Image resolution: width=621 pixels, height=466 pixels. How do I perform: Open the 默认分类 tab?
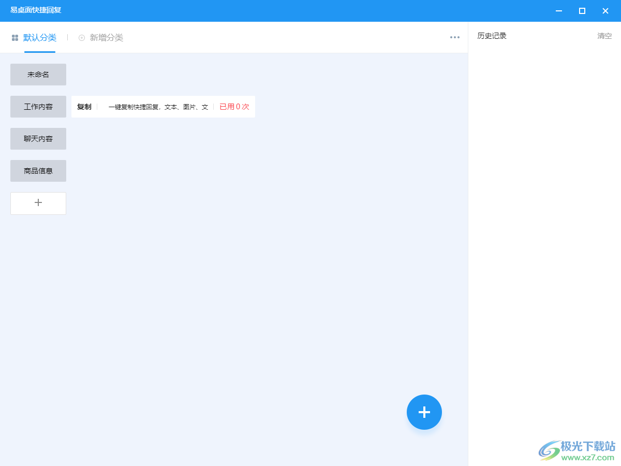[x=39, y=38]
